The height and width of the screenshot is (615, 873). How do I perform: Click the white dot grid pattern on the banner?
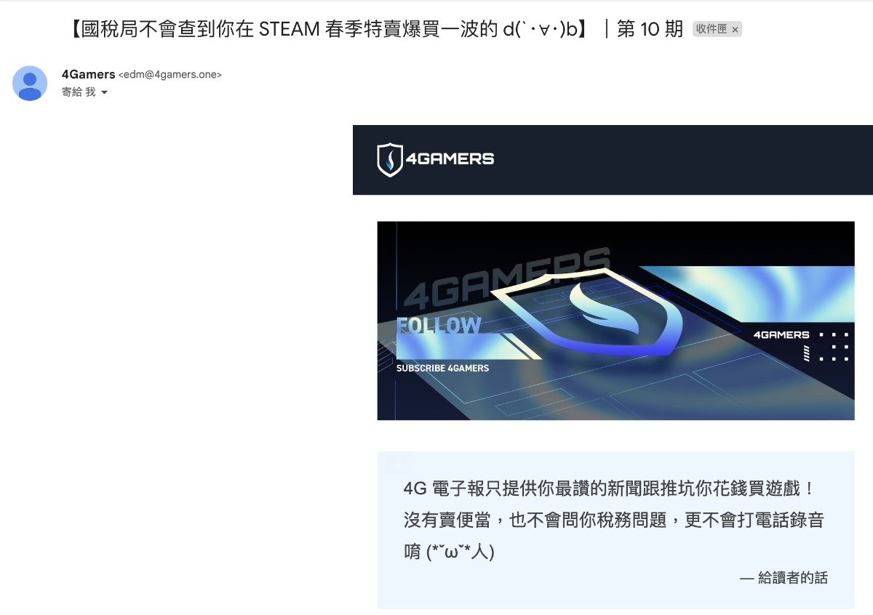(834, 347)
